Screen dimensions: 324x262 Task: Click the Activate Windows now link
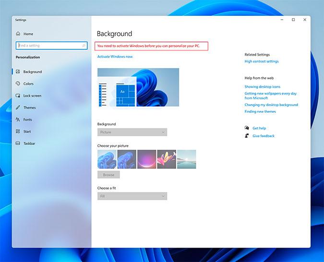tap(115, 57)
